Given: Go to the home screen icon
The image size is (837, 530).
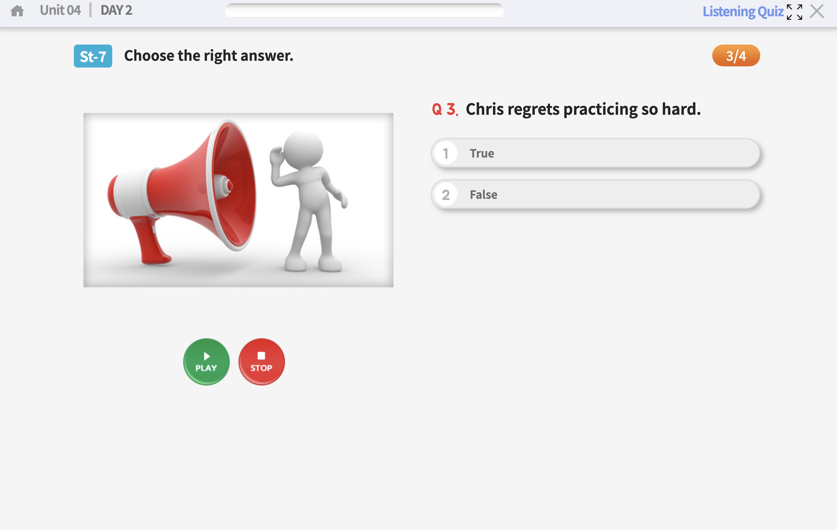Looking at the screenshot, I should point(17,11).
